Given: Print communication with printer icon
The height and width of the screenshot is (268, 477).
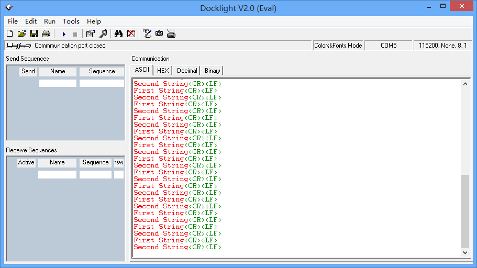Looking at the screenshot, I should coord(46,33).
